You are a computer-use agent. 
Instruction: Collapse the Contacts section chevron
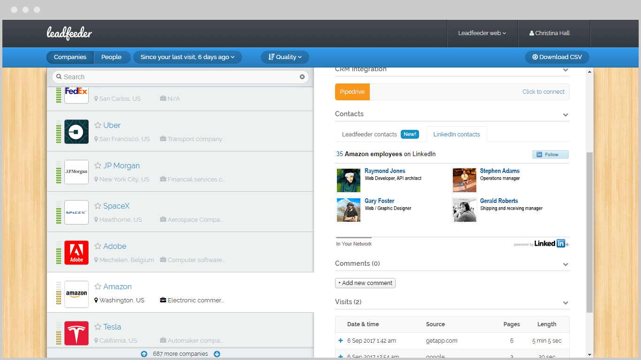coord(565,115)
